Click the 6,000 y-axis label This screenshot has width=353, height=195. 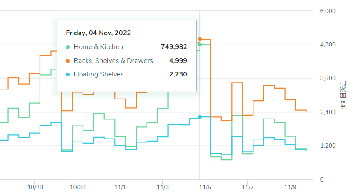(x=328, y=11)
